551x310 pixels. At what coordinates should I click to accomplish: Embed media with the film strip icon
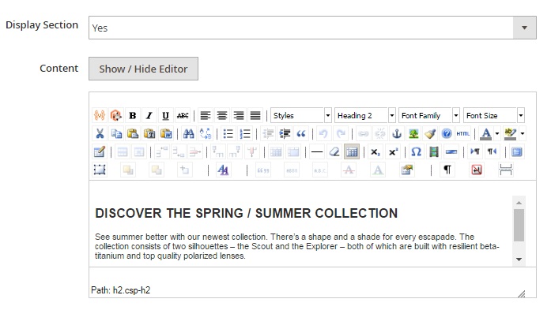point(434,151)
